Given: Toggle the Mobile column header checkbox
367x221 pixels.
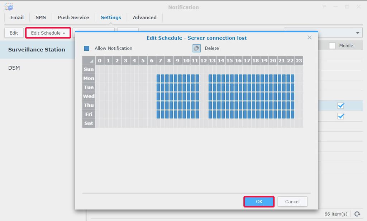Looking at the screenshot, I should point(332,46).
